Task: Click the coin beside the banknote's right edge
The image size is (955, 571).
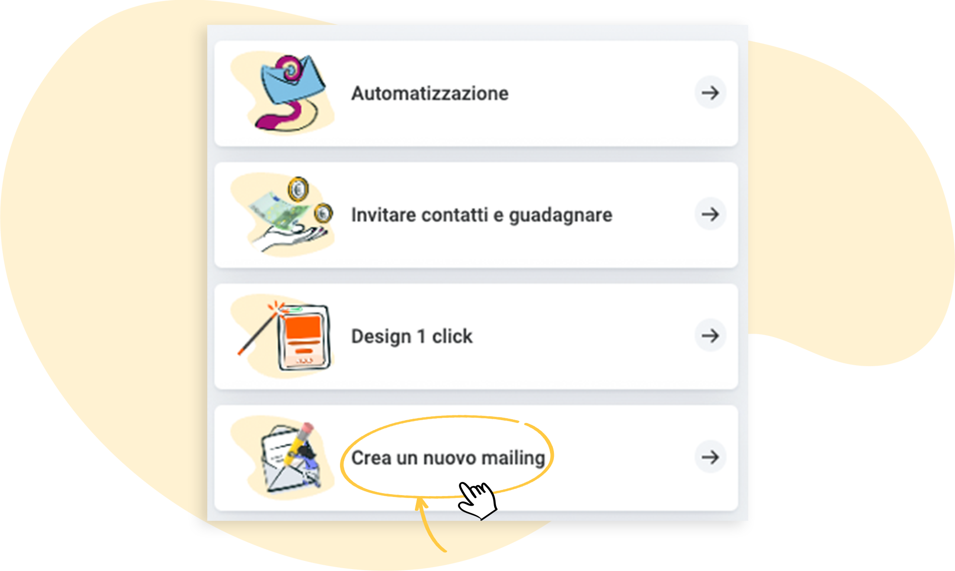Action: tap(324, 213)
